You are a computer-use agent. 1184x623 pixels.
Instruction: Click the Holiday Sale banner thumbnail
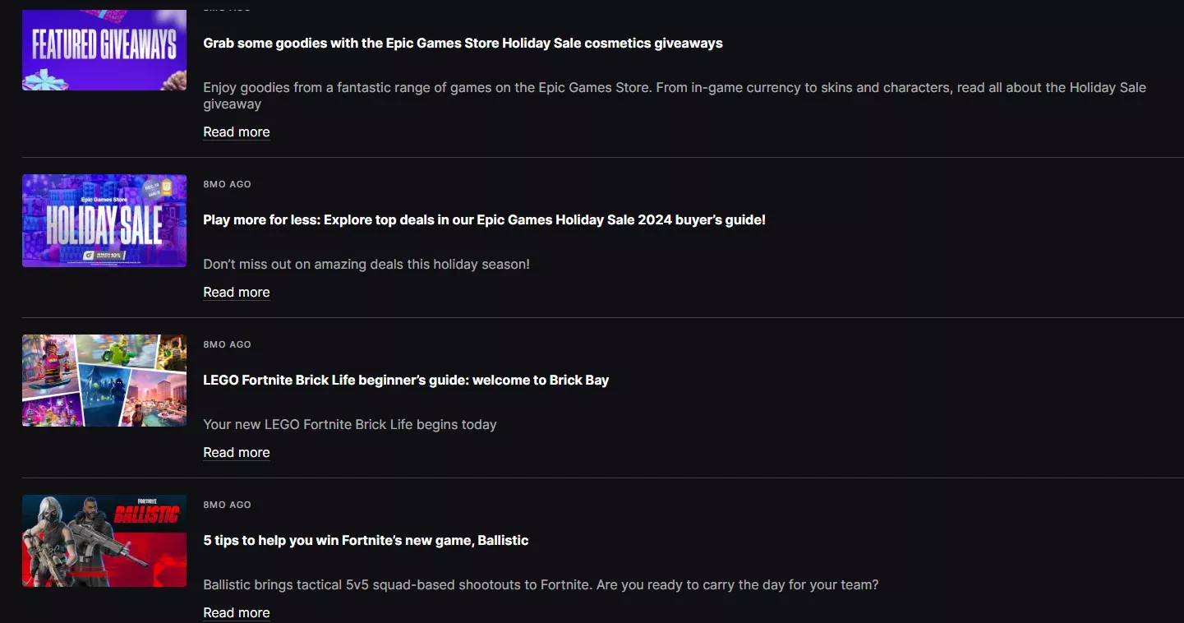tap(104, 220)
